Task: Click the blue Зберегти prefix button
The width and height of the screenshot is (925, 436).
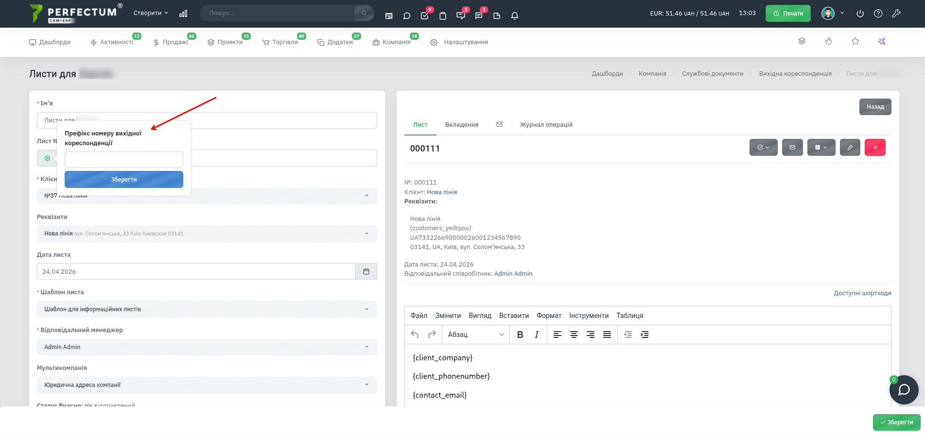Action: [x=124, y=179]
